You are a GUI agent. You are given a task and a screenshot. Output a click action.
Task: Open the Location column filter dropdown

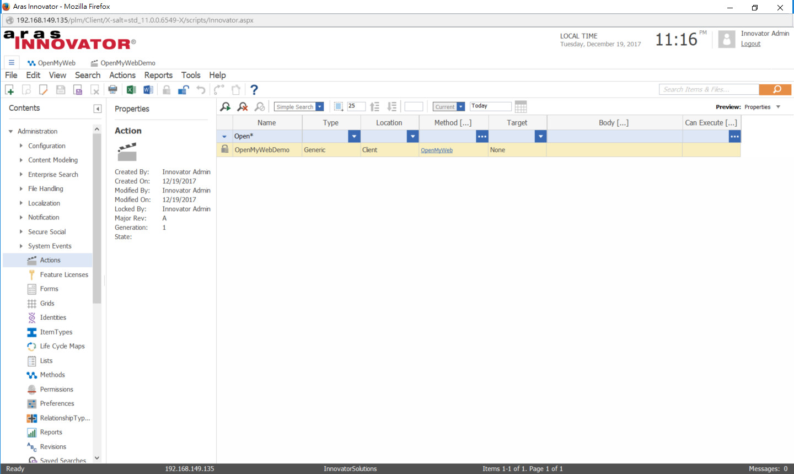pyautogui.click(x=412, y=136)
